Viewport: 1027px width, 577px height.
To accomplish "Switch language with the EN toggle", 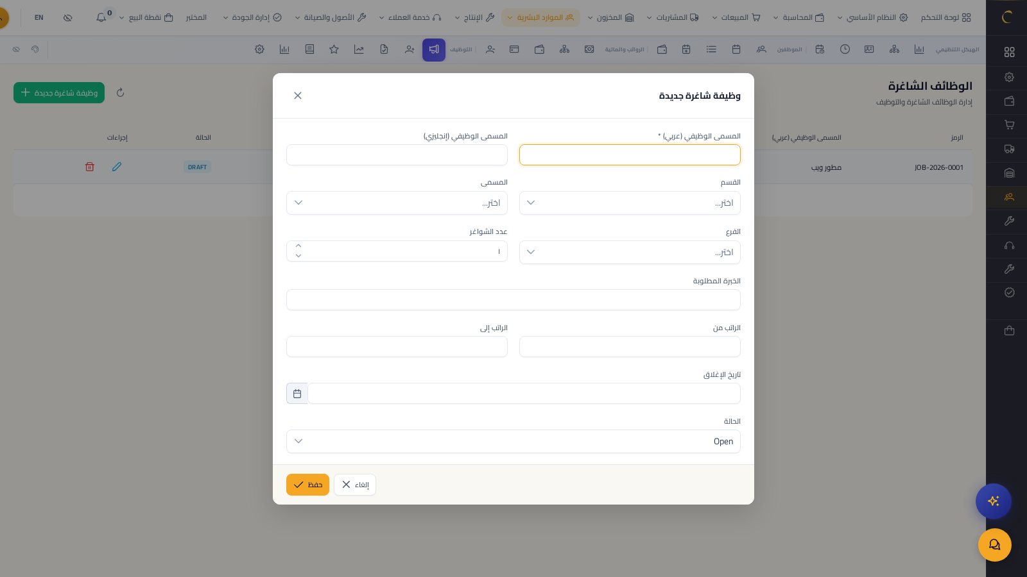I will (39, 17).
